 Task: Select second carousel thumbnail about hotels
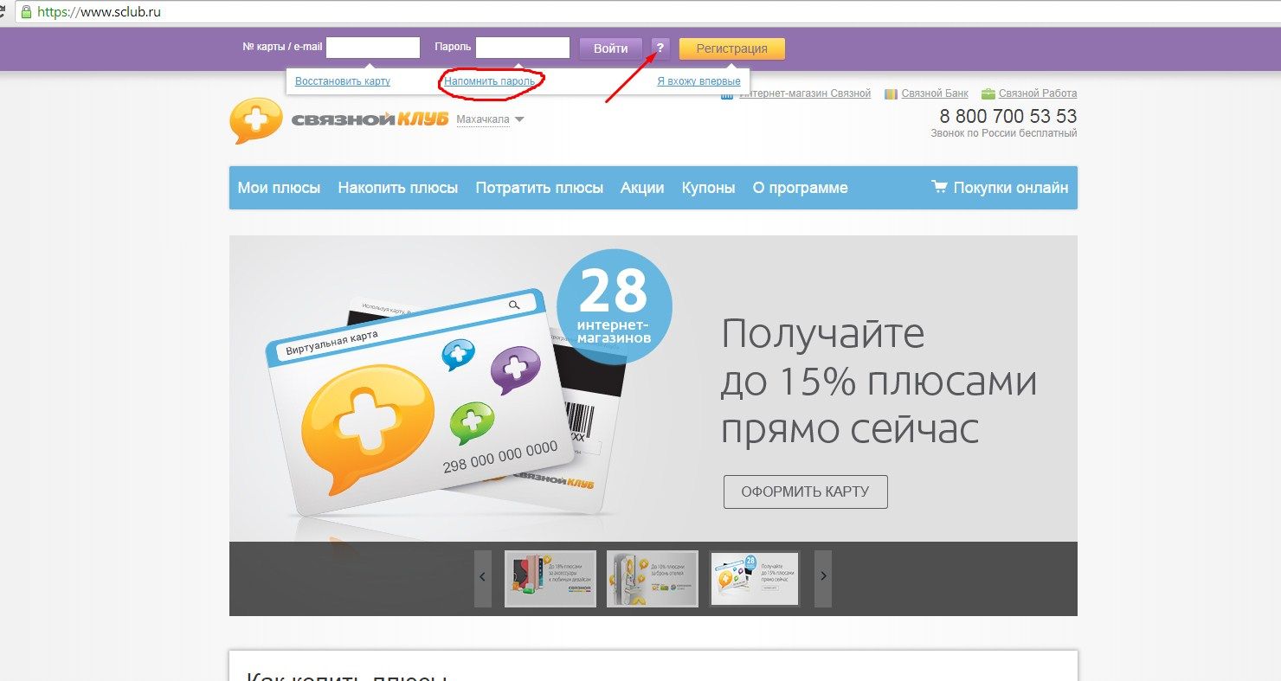pyautogui.click(x=653, y=579)
